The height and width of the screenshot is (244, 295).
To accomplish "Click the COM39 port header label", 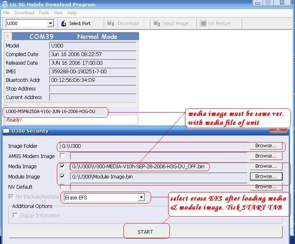I will pos(42,36).
